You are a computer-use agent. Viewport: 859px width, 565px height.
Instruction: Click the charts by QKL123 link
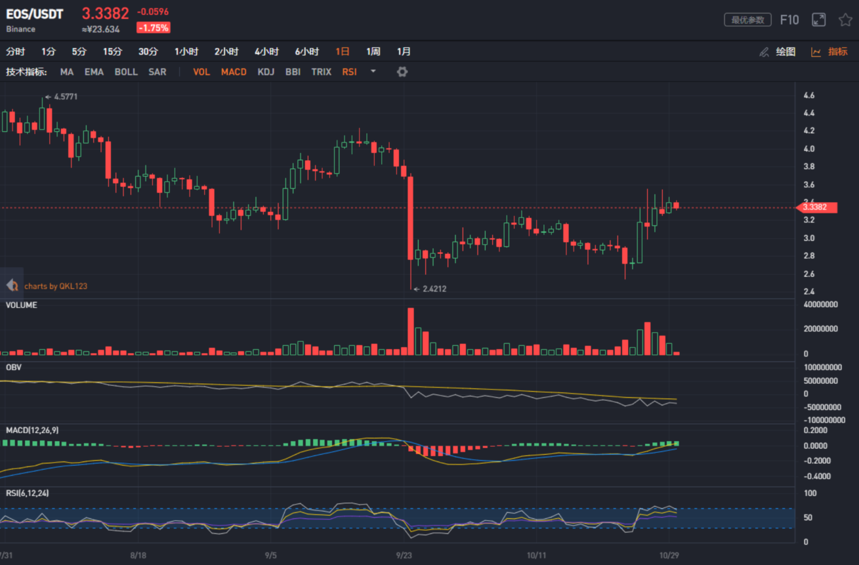[x=56, y=286]
